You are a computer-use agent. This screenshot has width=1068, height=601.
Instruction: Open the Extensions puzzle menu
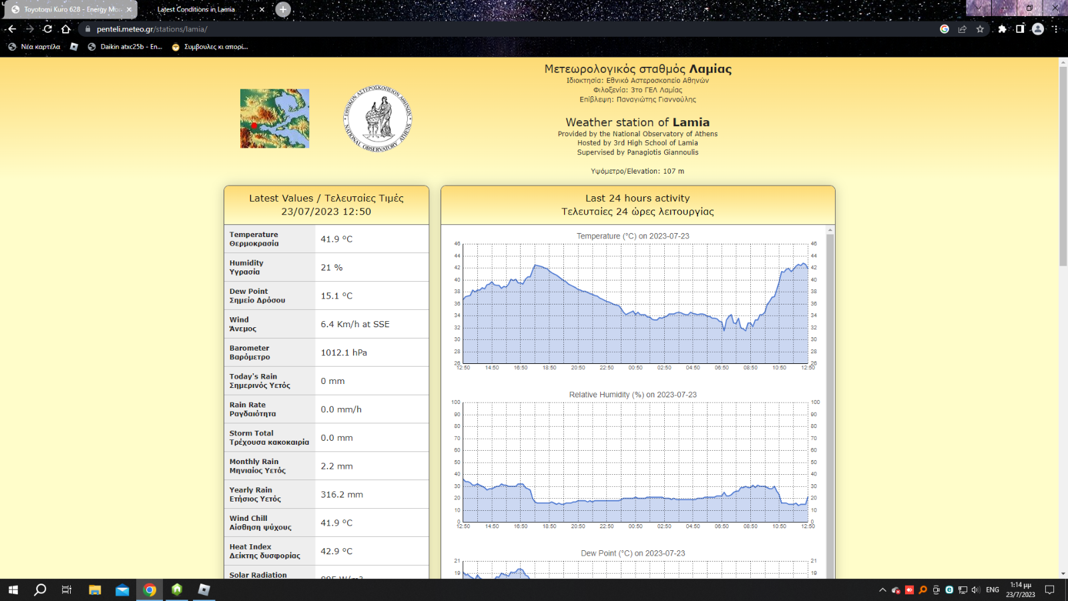[1002, 29]
